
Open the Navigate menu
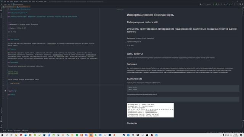click(16, 2)
